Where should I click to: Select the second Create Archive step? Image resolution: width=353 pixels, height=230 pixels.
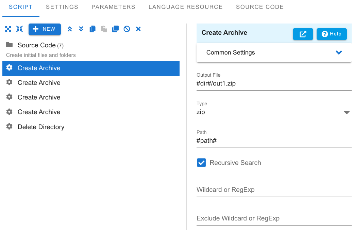click(x=91, y=82)
